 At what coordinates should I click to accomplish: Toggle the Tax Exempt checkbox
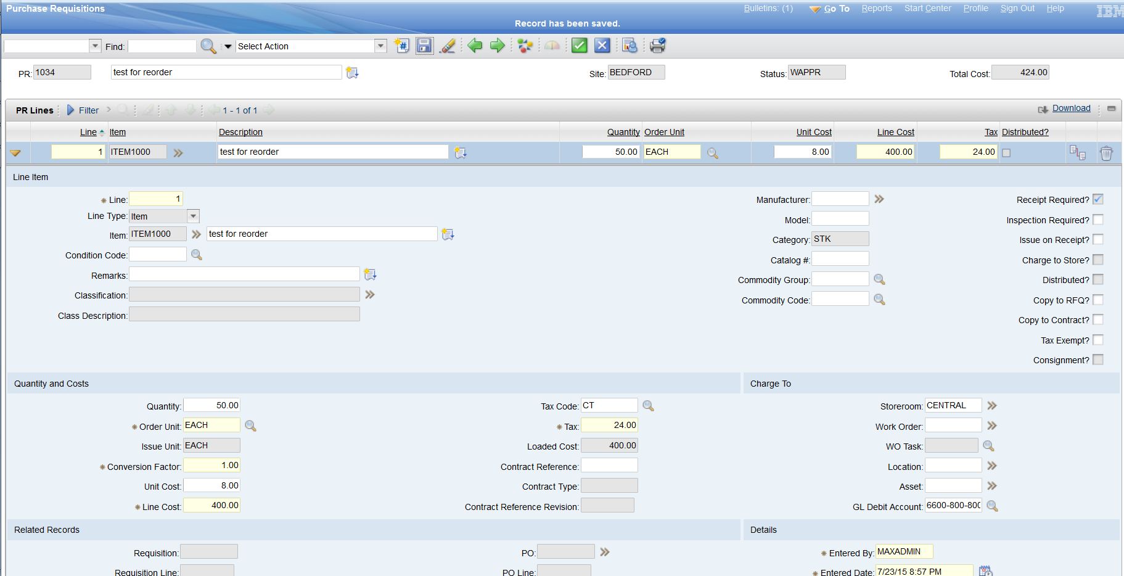click(1097, 340)
